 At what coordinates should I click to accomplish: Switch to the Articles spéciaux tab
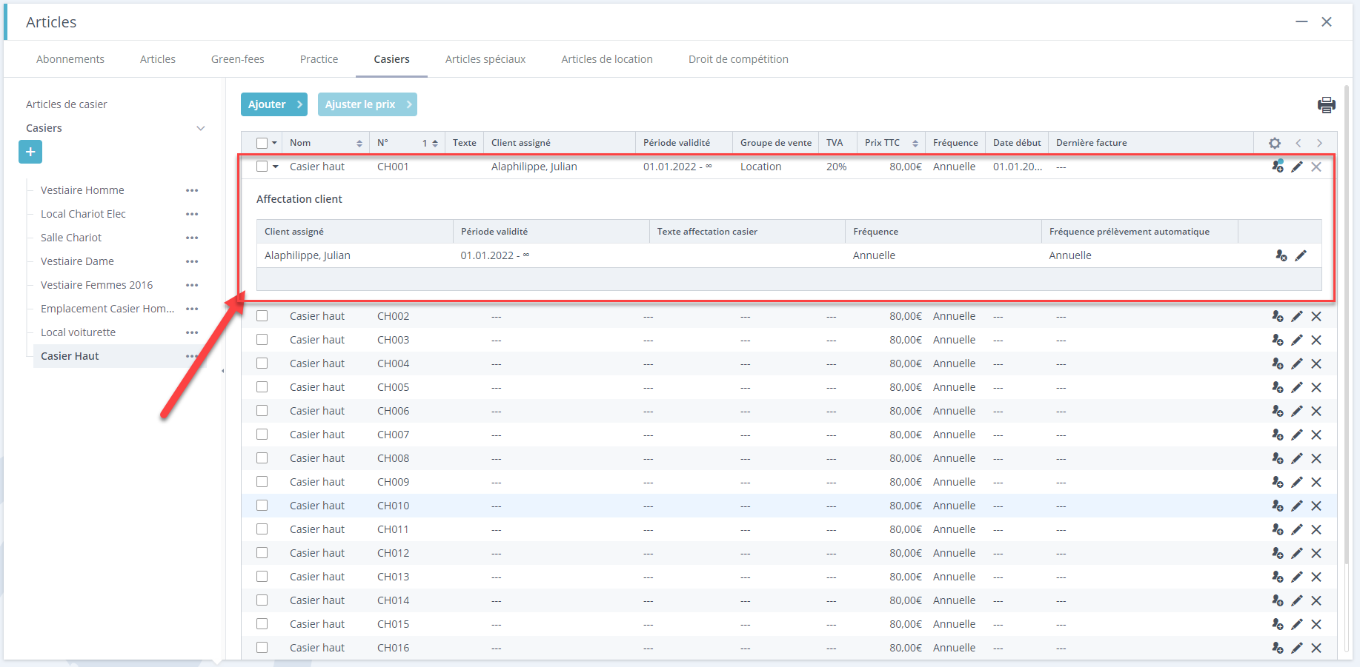(485, 59)
